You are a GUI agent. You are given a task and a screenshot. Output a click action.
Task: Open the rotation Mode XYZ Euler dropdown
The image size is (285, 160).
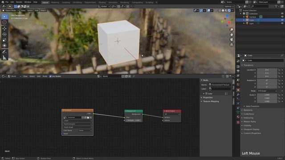click(267, 91)
